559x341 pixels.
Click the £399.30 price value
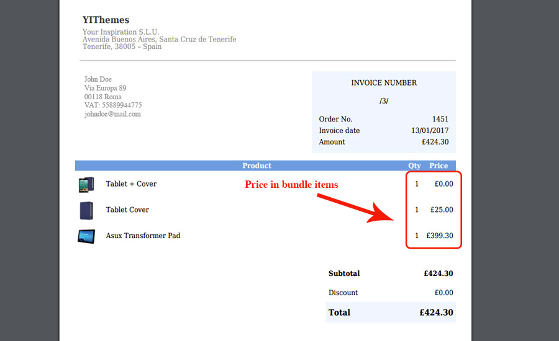click(x=440, y=236)
